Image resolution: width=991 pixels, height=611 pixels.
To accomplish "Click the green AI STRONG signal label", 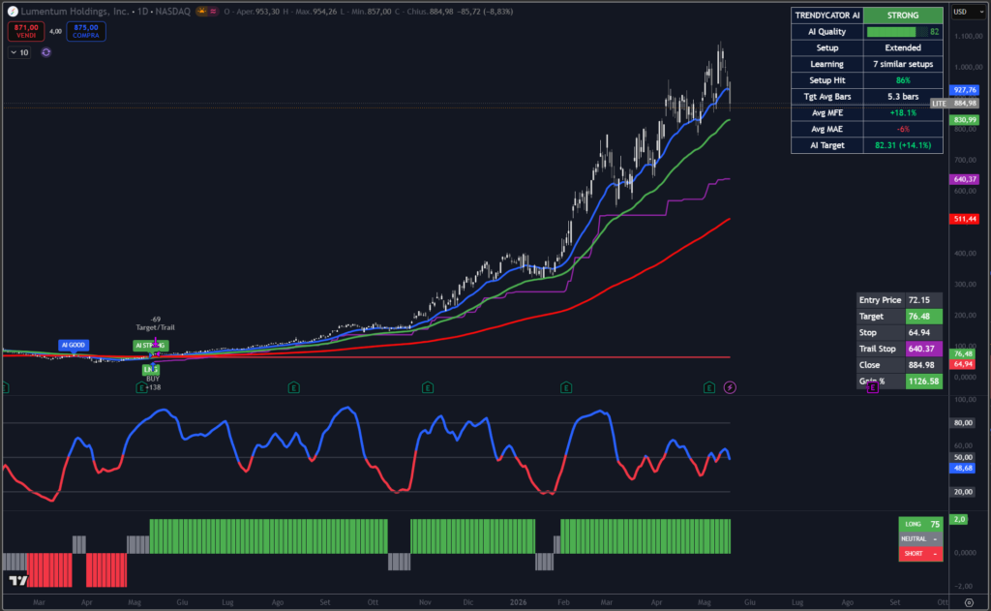I will pos(150,346).
